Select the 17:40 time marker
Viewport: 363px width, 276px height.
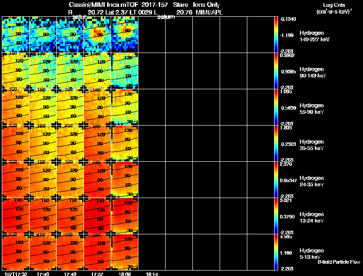43,274
